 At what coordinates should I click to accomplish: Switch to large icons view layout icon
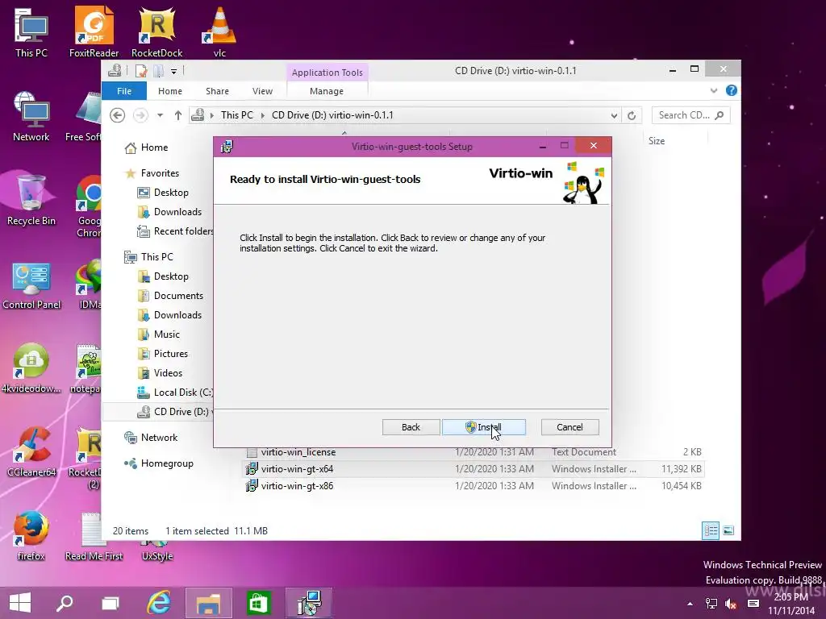pyautogui.click(x=728, y=530)
